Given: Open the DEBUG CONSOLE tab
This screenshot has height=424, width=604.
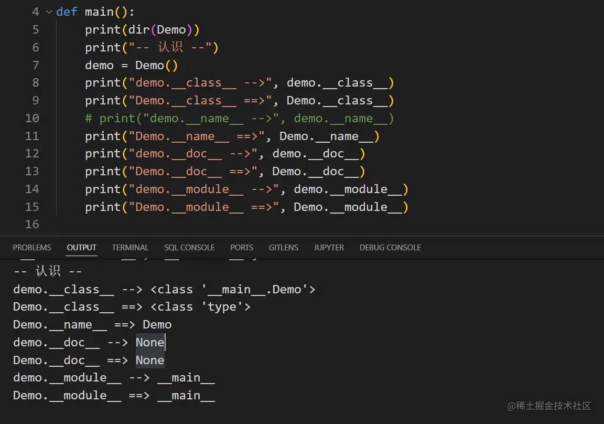Looking at the screenshot, I should click(390, 248).
